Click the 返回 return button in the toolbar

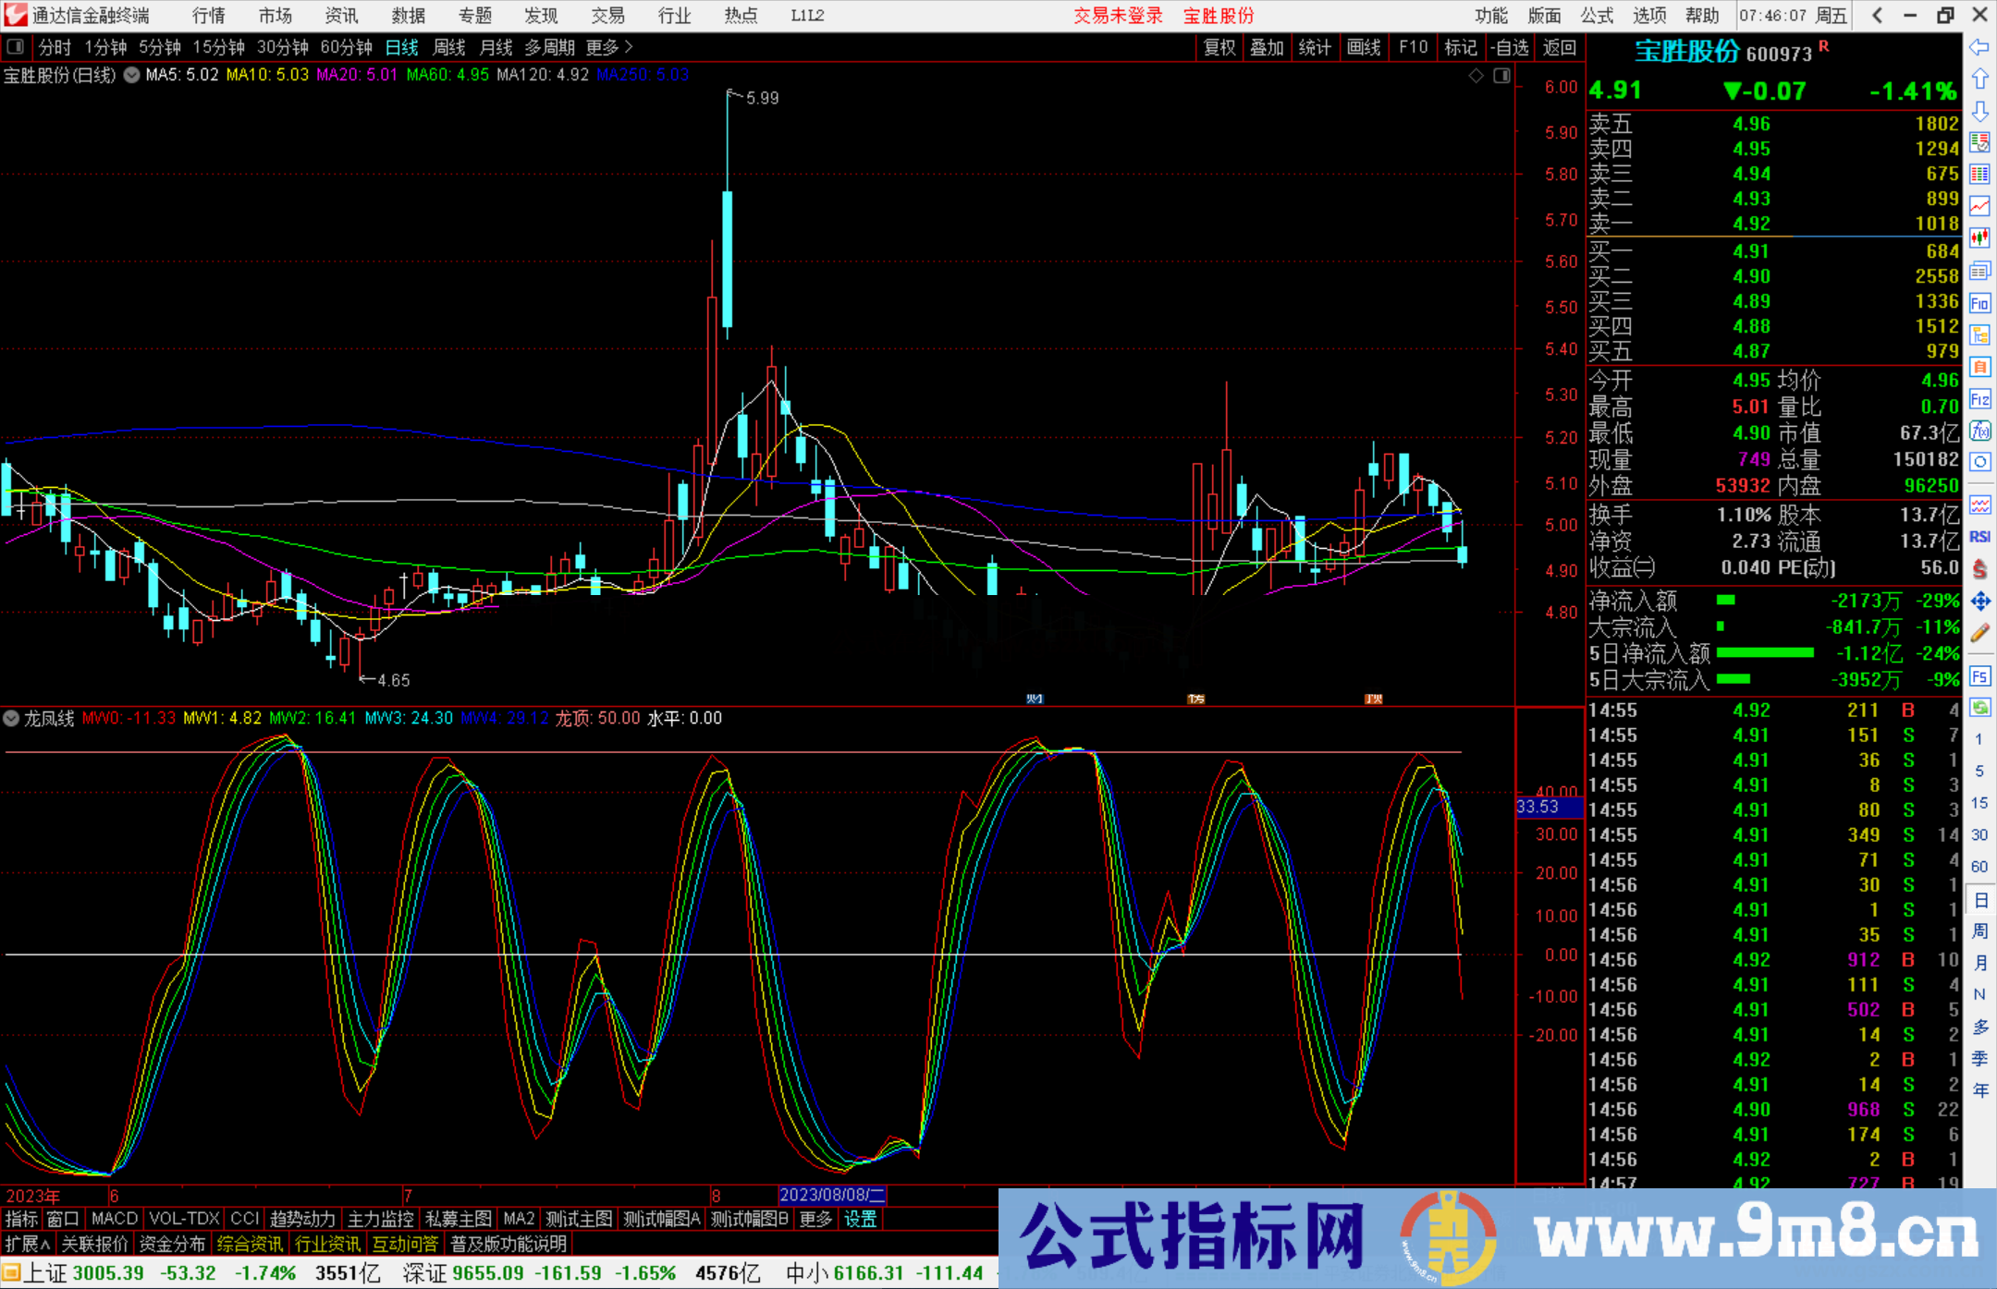tap(1560, 47)
